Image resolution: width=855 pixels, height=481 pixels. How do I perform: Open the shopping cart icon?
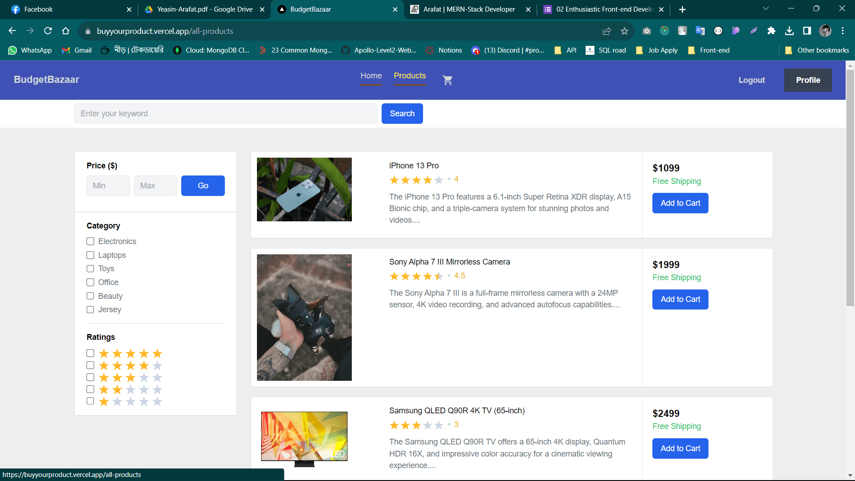tap(448, 80)
